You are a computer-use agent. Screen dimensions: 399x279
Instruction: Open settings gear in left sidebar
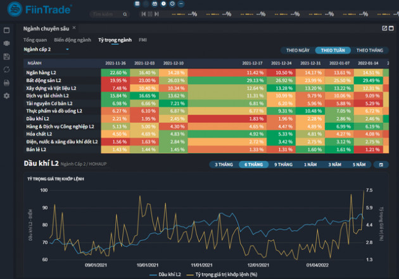click(x=6, y=96)
